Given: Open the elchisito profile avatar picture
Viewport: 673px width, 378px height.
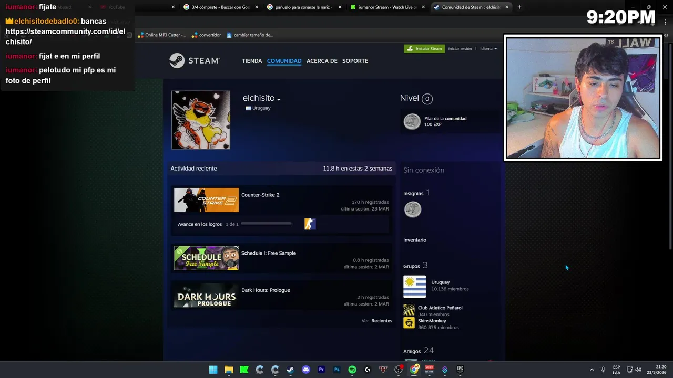Looking at the screenshot, I should coord(201,120).
